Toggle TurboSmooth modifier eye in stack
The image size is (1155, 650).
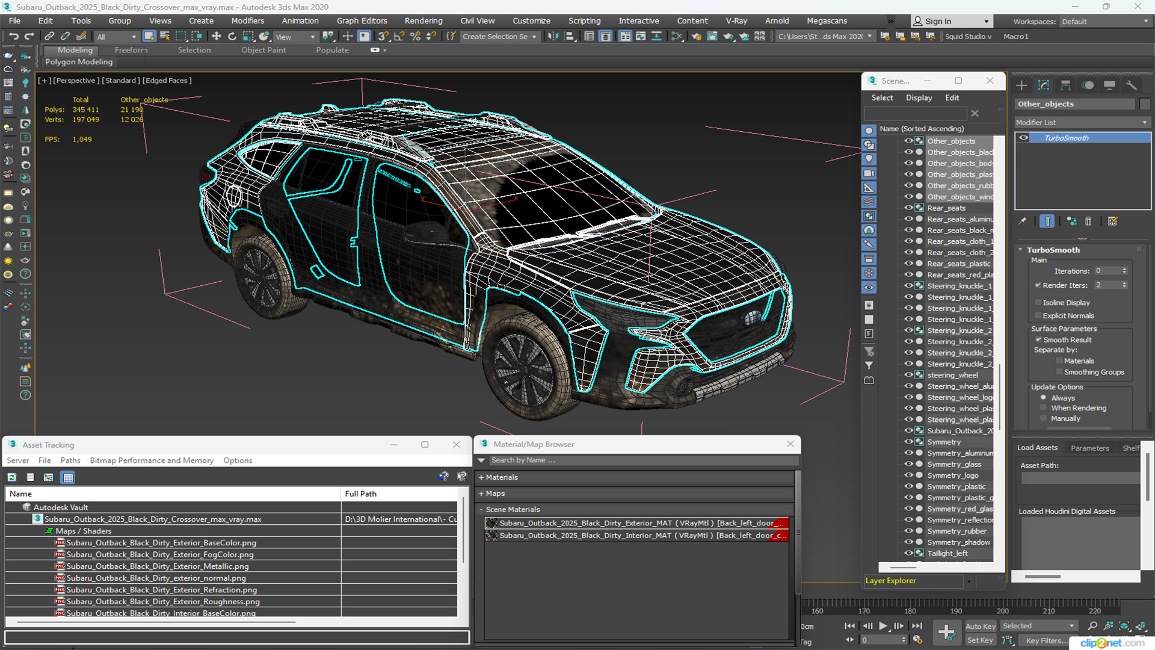[x=1024, y=138]
